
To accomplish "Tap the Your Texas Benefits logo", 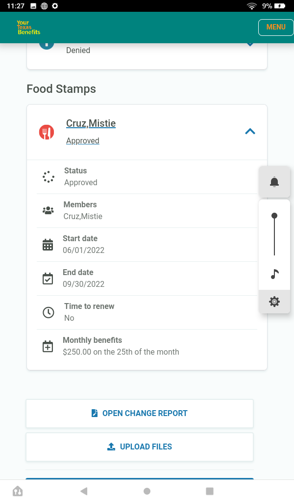I will 28,28.
